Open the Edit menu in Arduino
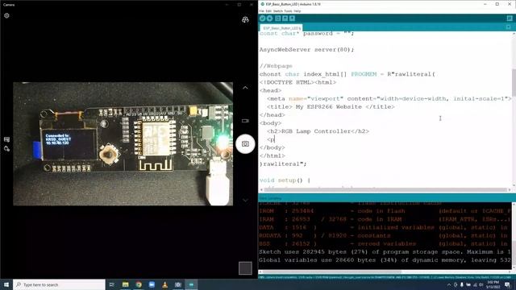 click(268, 11)
